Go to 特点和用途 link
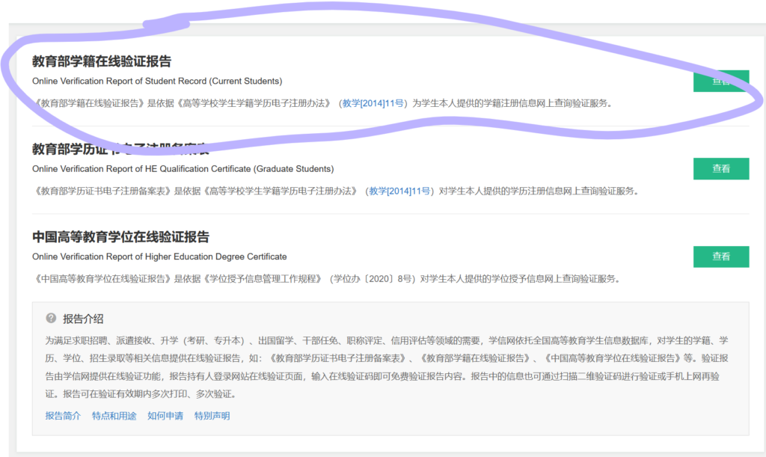The image size is (766, 457). coord(114,416)
